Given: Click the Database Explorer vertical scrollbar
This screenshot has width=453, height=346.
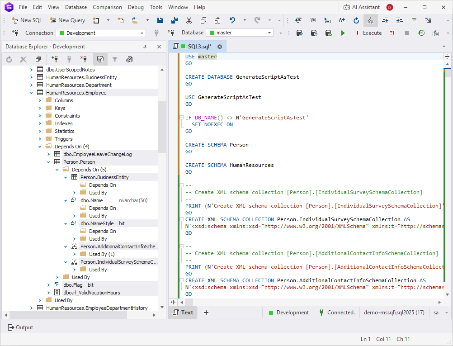Looking at the screenshot, I should (x=162, y=127).
